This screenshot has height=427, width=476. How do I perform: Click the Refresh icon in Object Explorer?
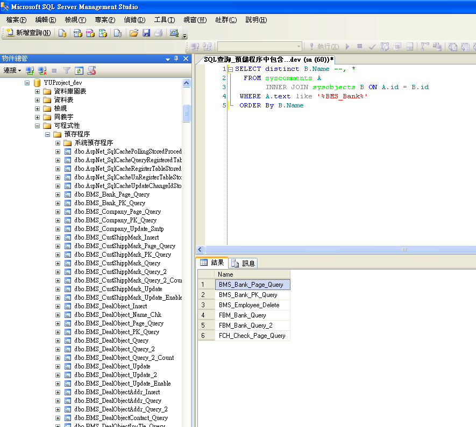pyautogui.click(x=79, y=70)
